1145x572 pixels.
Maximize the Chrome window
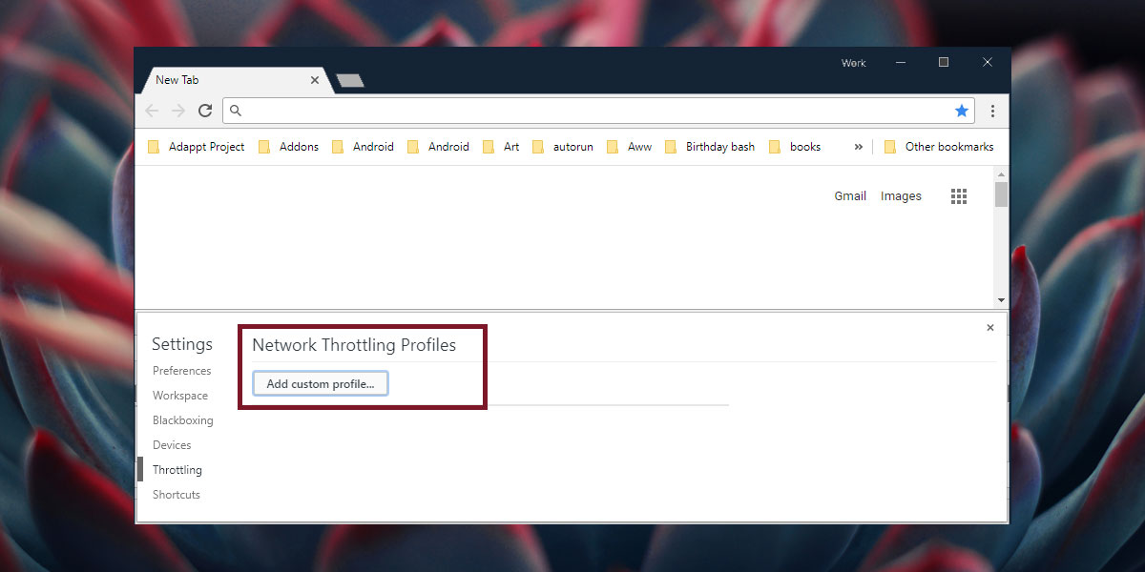(944, 63)
